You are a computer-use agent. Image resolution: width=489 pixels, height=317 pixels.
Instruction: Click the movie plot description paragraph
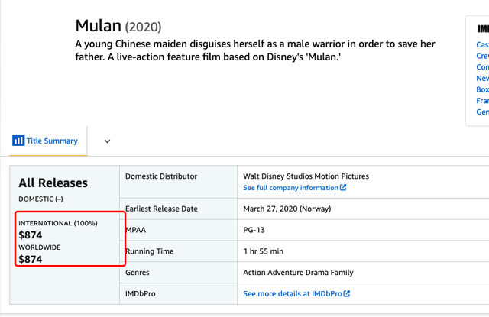coord(255,50)
